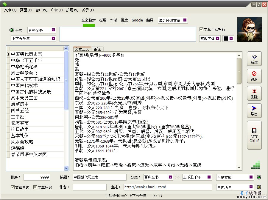Select 唐朝历史 in the article list
The width and height of the screenshot is (268, 200).
point(20,104)
